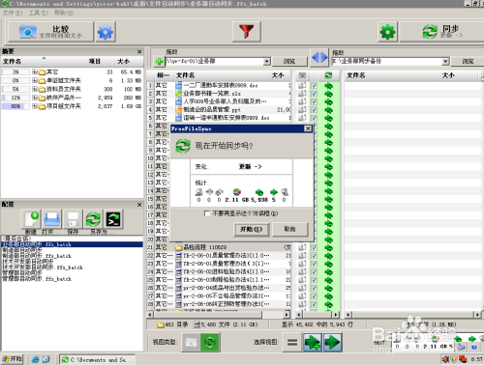Open the File menu

(13, 13)
